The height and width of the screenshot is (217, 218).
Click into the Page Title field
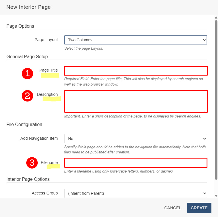click(x=135, y=70)
